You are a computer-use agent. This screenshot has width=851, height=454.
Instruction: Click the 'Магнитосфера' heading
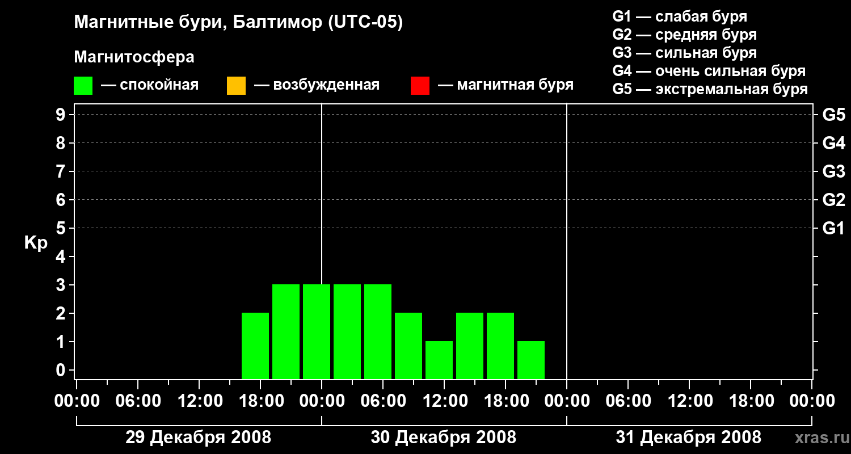[x=134, y=57]
